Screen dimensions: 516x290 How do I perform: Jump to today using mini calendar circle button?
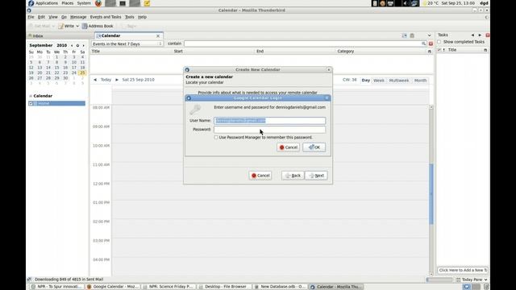(x=77, y=45)
